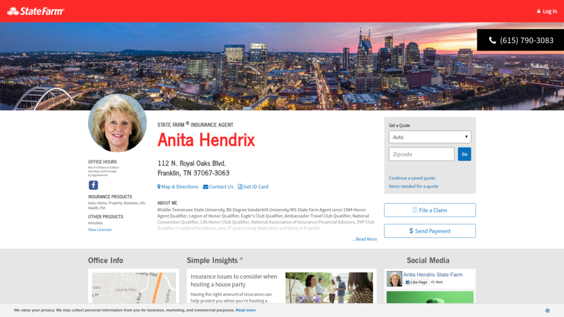Select the Get ID Card link

pos(253,187)
